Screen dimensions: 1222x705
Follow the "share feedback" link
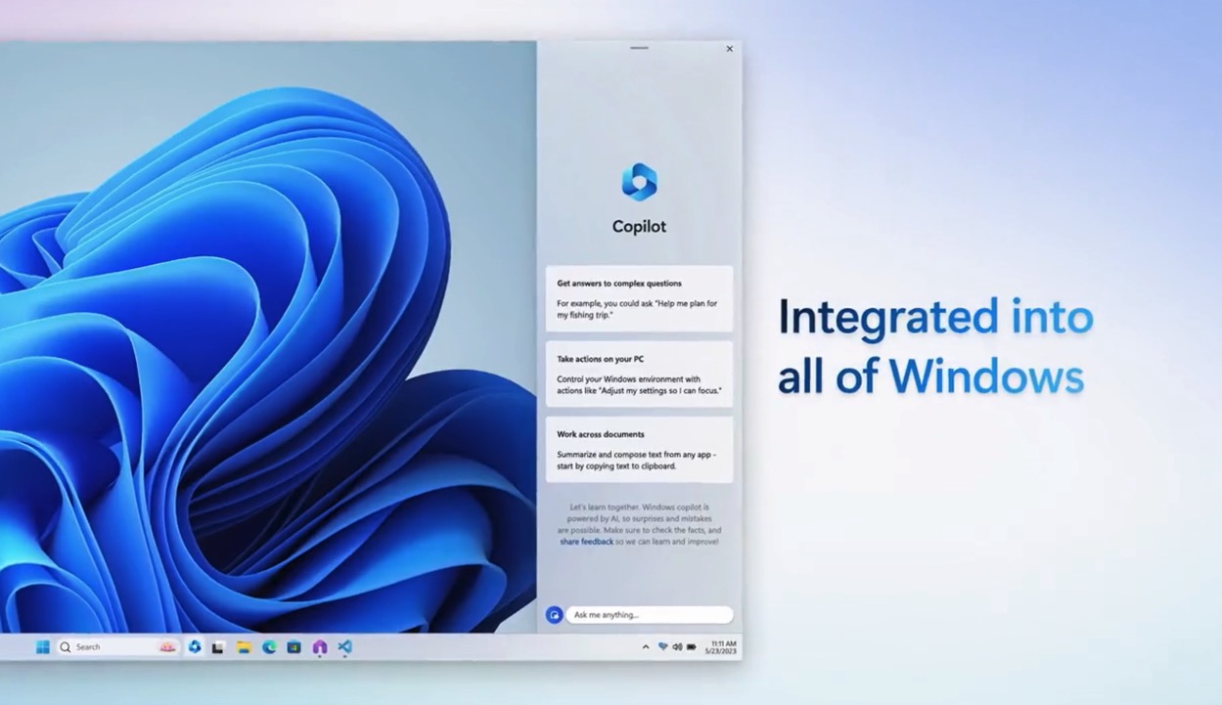point(587,542)
